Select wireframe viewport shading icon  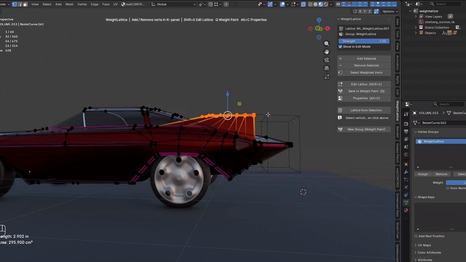click(x=310, y=4)
